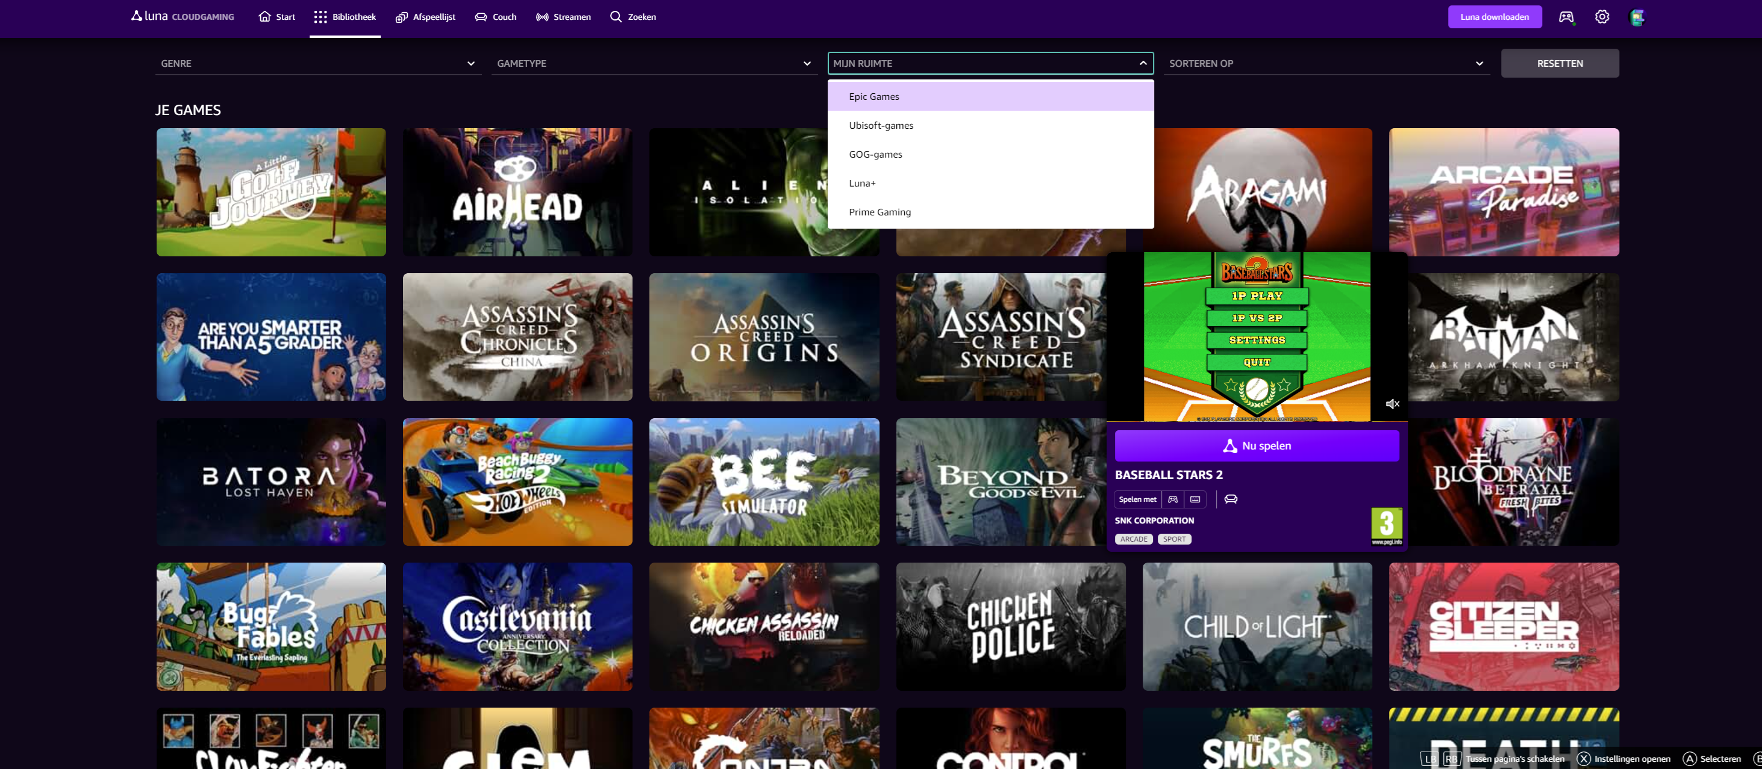Click the PEGI 3 rating badge

click(x=1387, y=526)
